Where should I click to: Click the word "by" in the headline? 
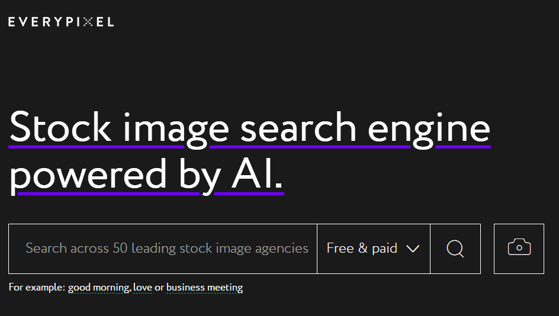tap(198, 175)
